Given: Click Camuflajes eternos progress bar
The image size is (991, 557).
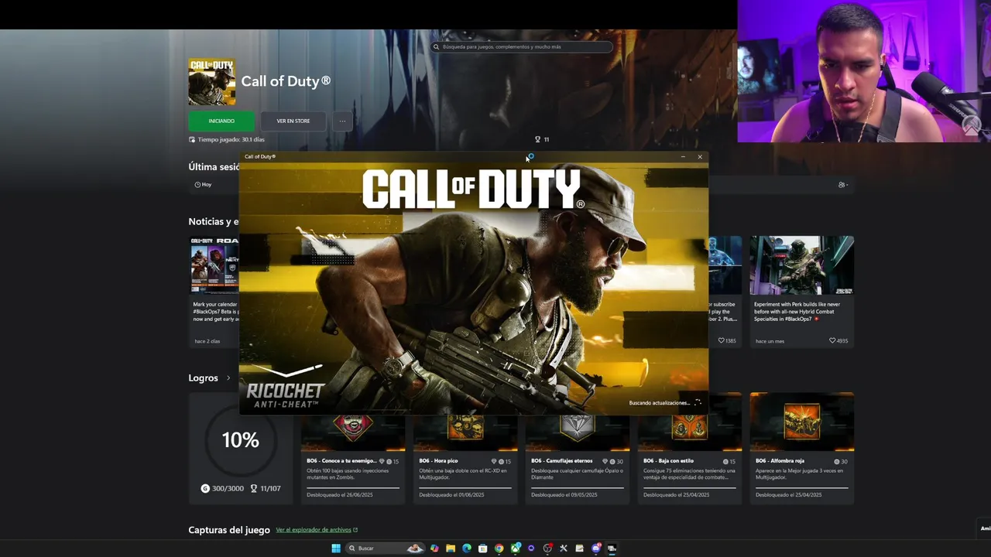Looking at the screenshot, I should tap(578, 487).
